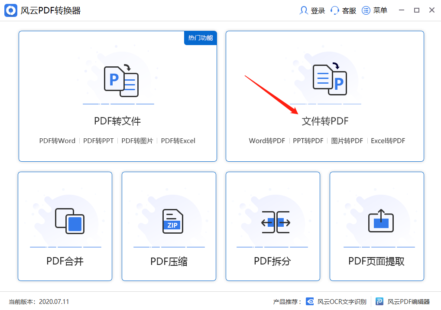Click the ZIP compress icon
441x310 pixels.
173,221
